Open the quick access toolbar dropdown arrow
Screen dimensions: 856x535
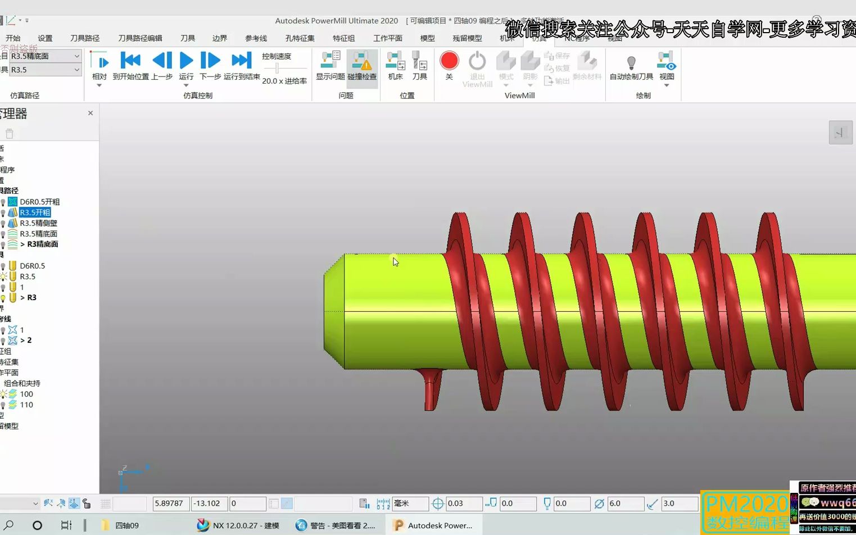(26, 21)
